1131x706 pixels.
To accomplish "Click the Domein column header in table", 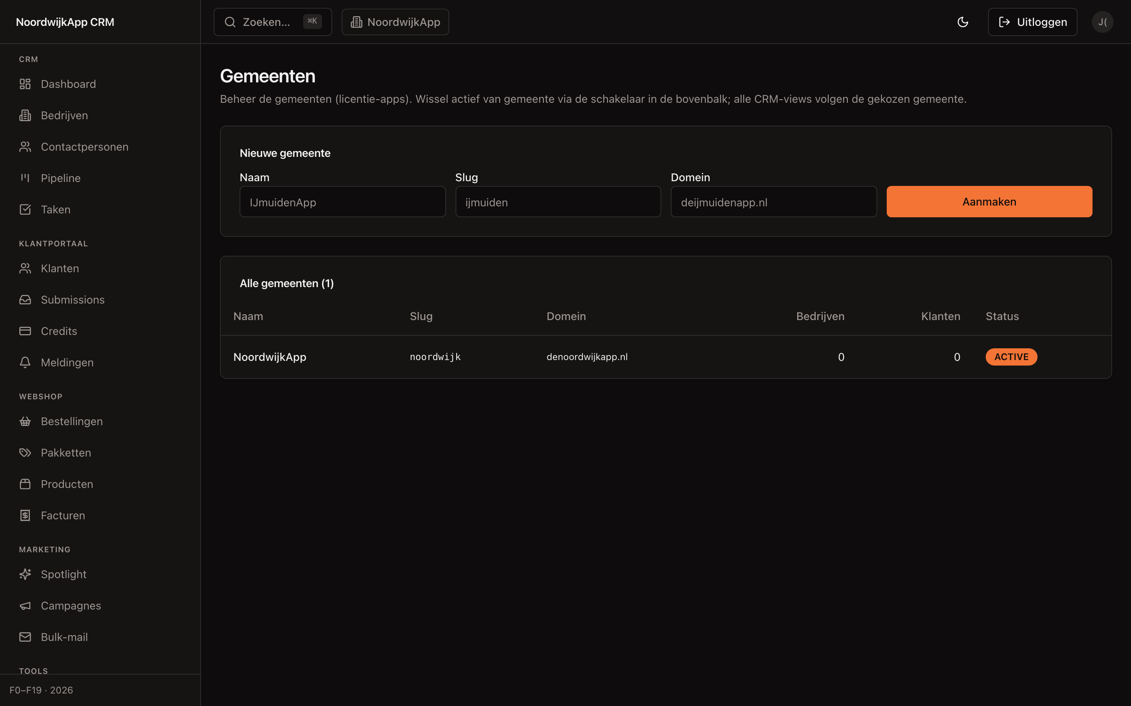I will [566, 317].
